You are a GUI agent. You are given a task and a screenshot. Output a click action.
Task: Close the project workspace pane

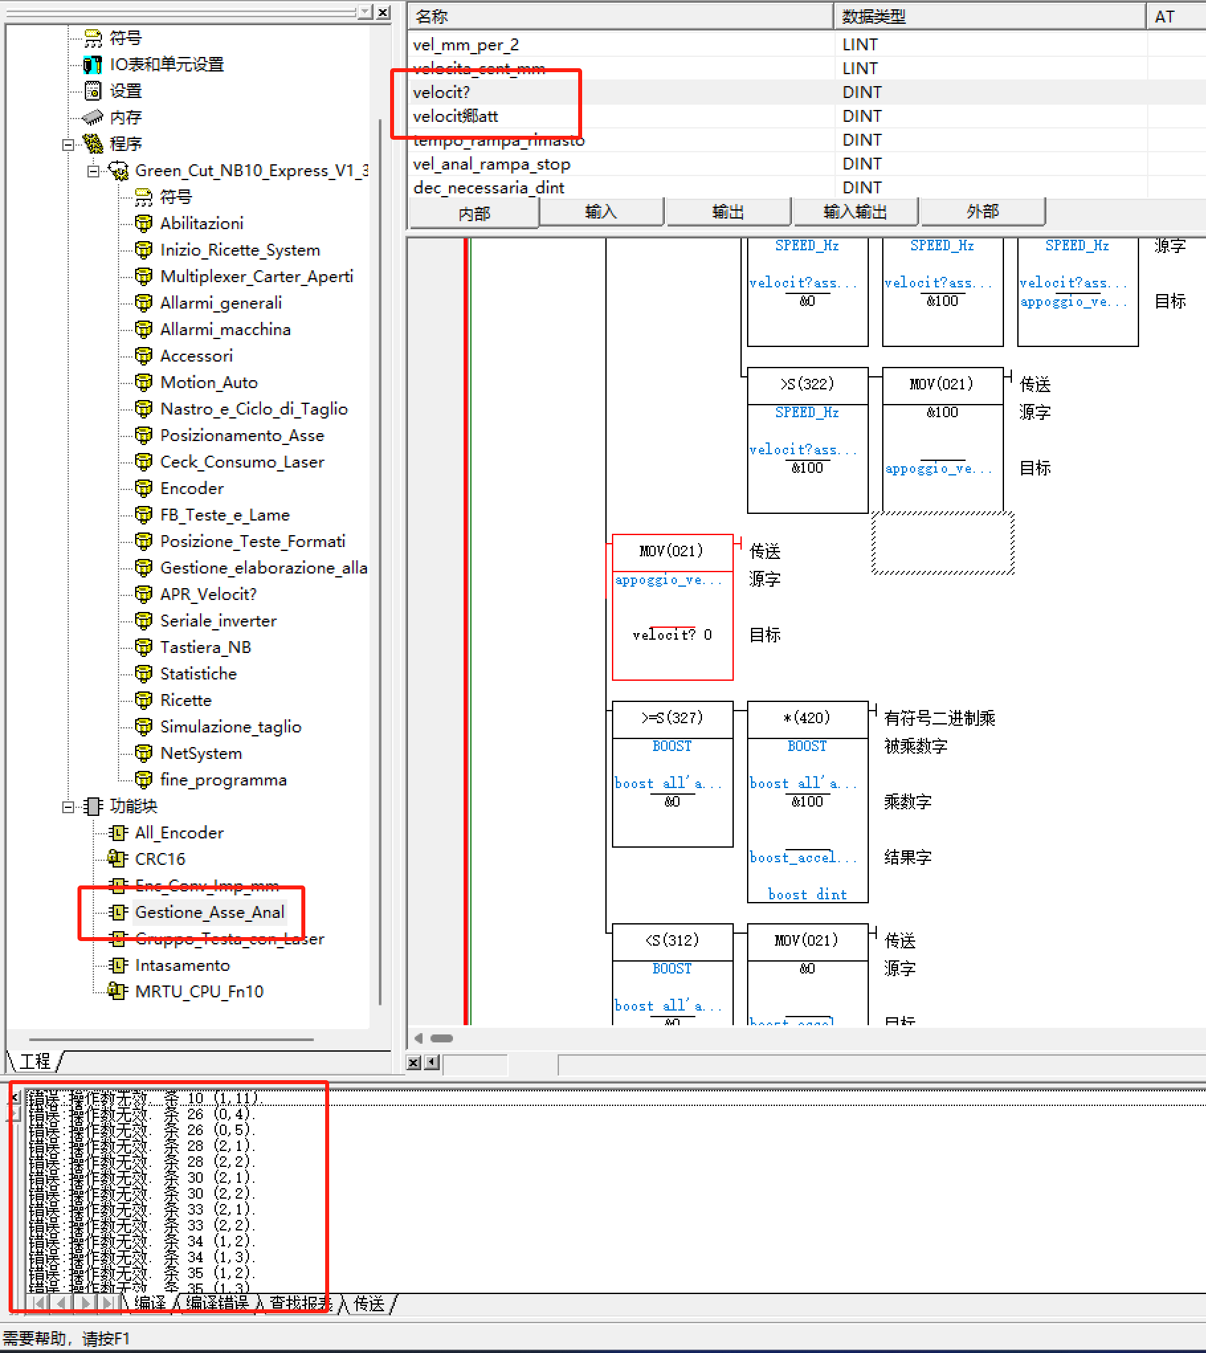tap(383, 13)
